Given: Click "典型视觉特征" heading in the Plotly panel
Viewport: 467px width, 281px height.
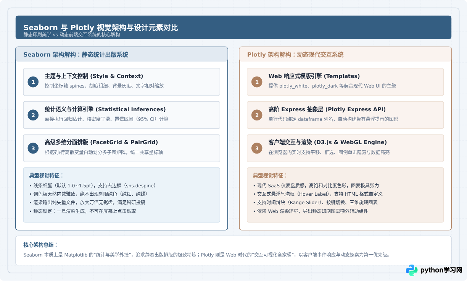Looking at the screenshot, I should (270, 175).
